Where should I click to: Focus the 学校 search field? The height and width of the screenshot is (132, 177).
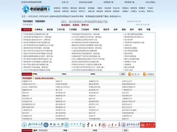click(49, 74)
